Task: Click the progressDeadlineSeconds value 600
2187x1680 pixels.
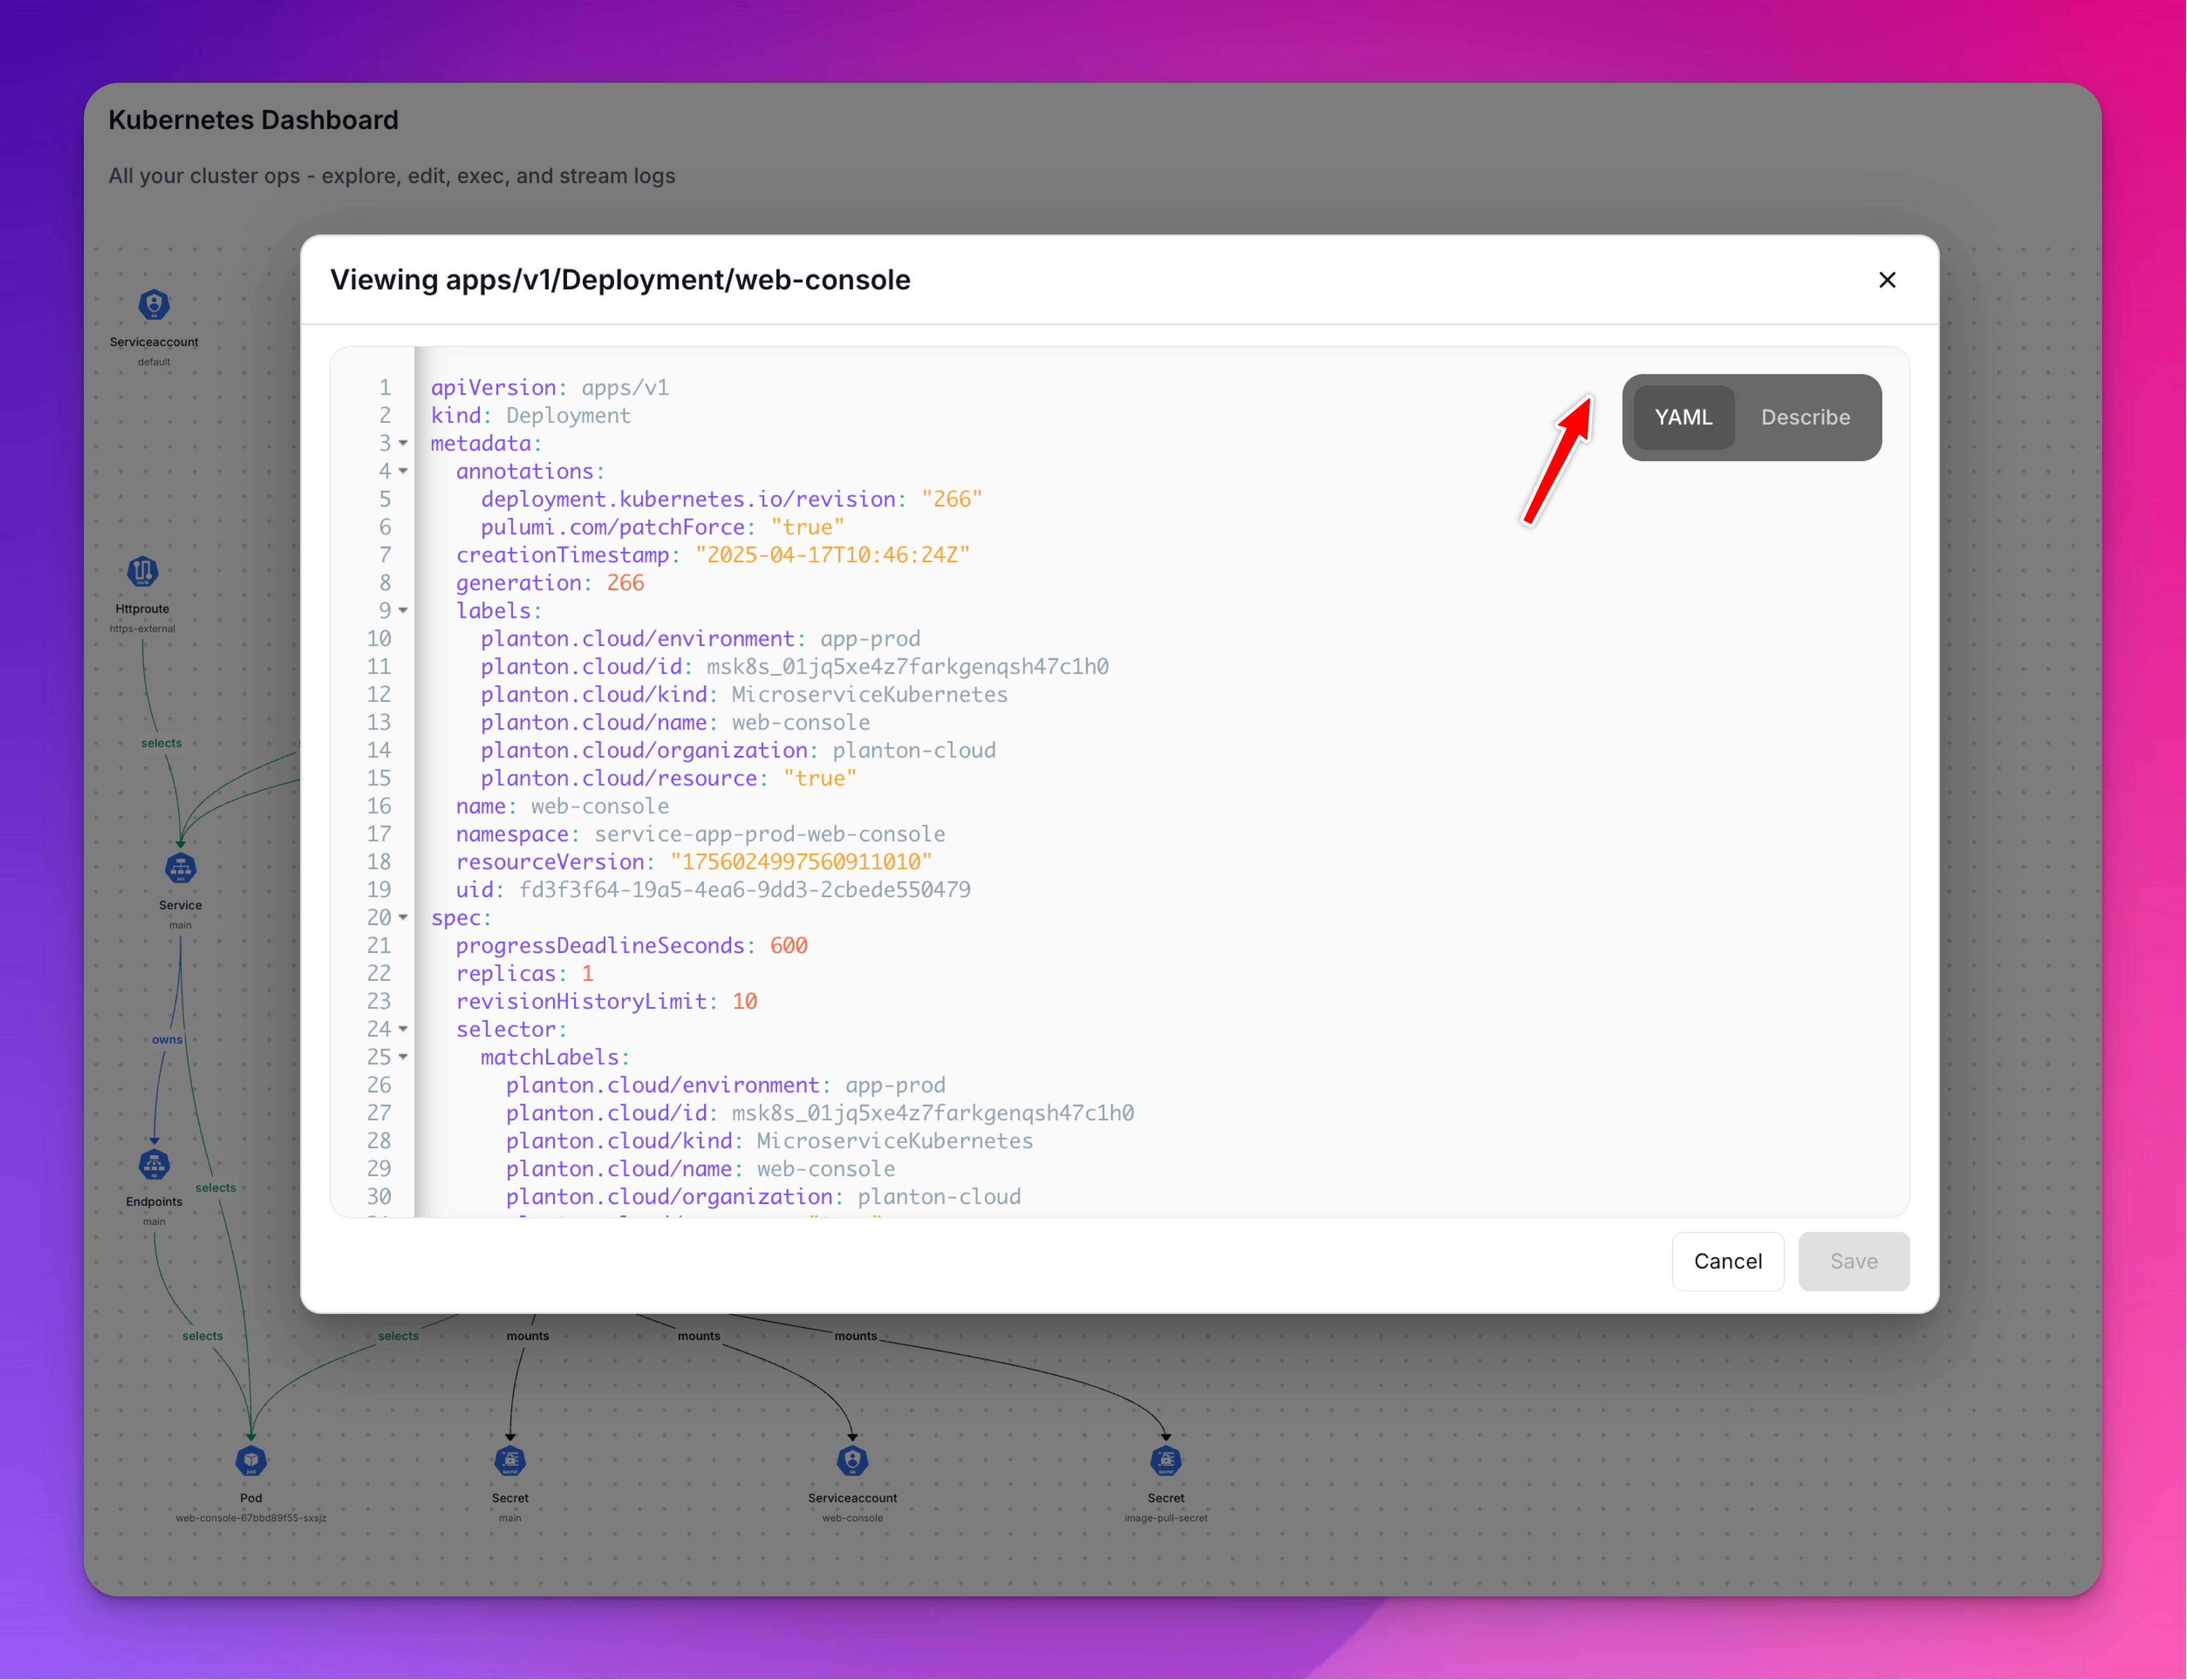Action: coord(788,946)
